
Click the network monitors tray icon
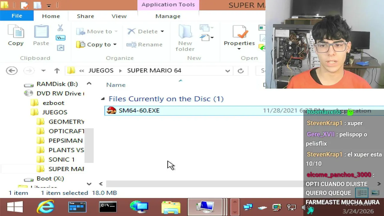[x=248, y=207]
